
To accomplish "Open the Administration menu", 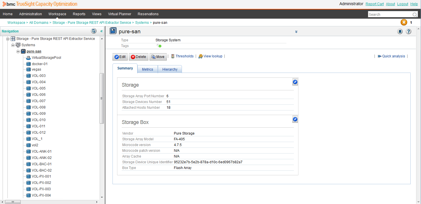I will pos(30,14).
